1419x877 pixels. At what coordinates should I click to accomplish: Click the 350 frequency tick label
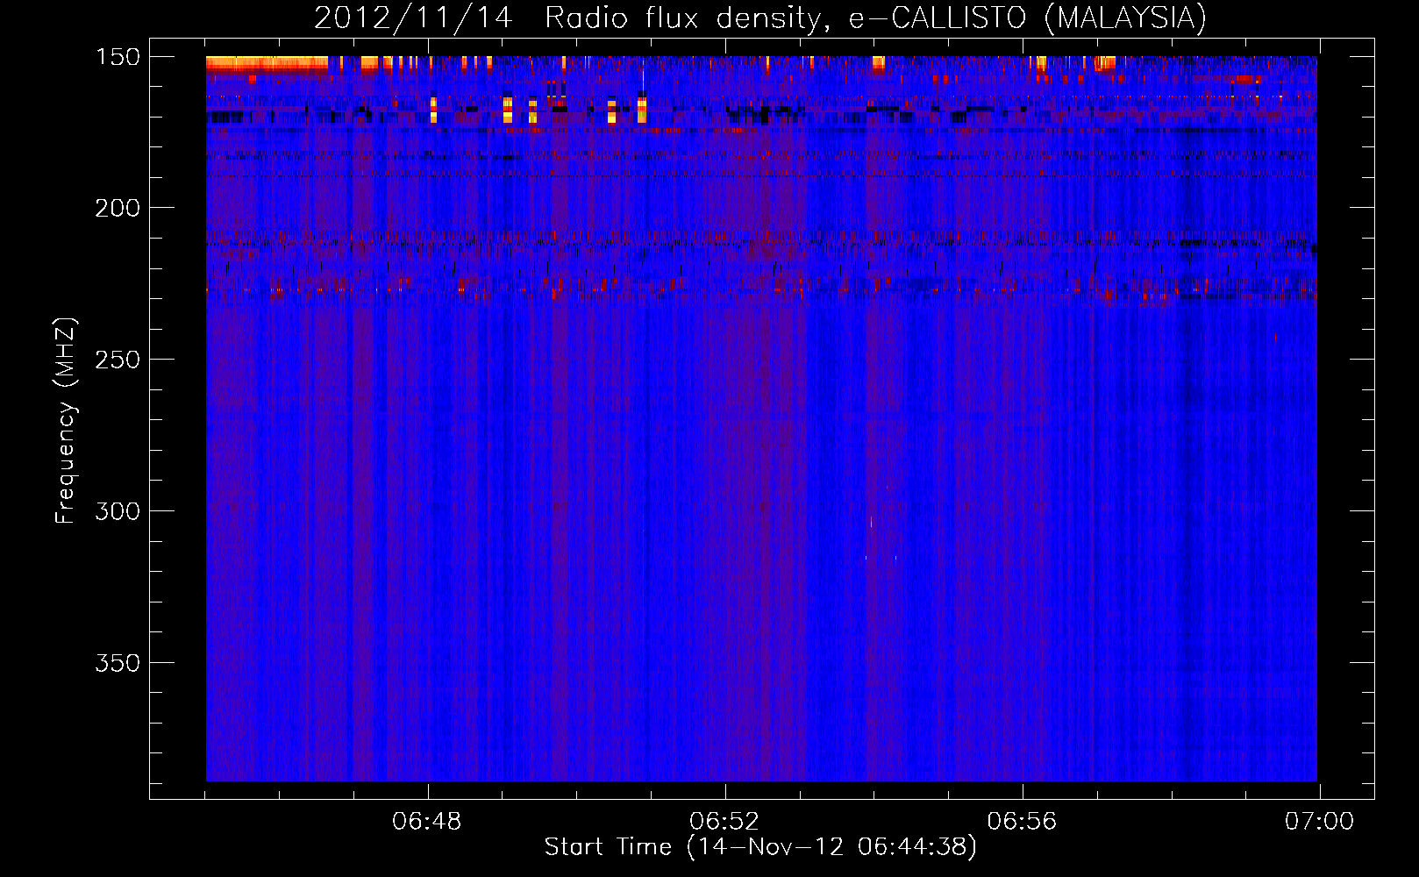point(118,663)
